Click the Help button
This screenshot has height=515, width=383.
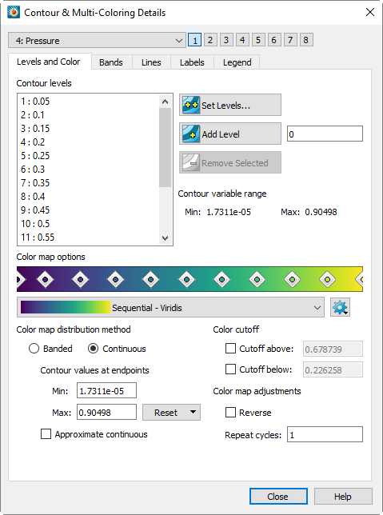coord(343,497)
